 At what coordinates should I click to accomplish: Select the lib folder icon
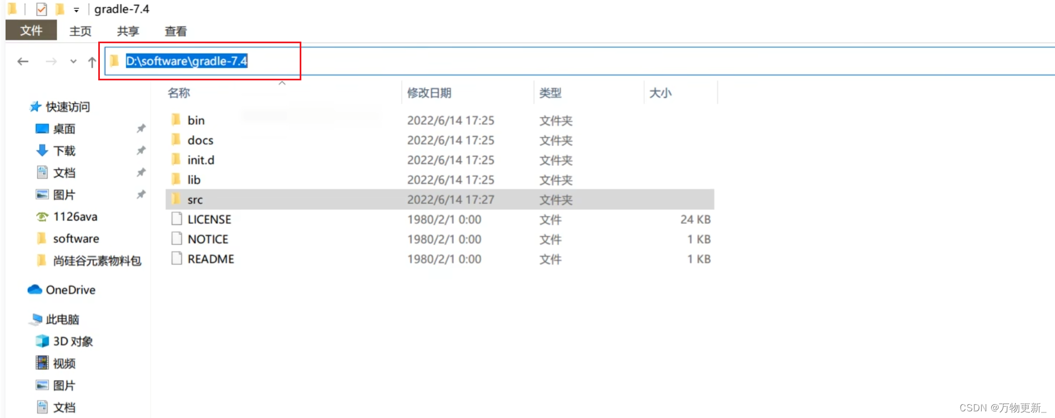pyautogui.click(x=176, y=180)
